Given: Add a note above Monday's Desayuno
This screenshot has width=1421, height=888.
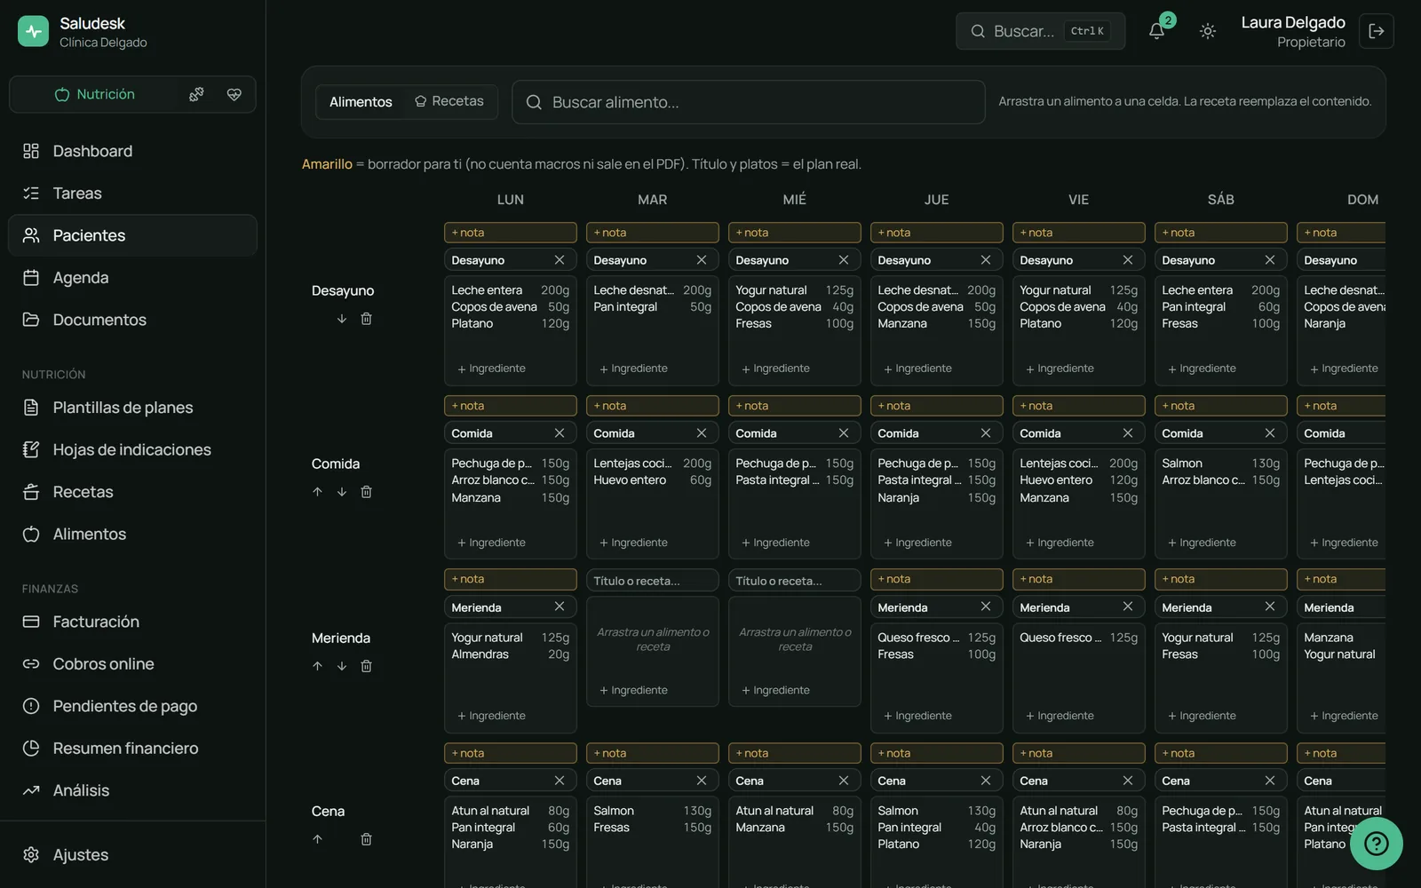Looking at the screenshot, I should (x=511, y=233).
